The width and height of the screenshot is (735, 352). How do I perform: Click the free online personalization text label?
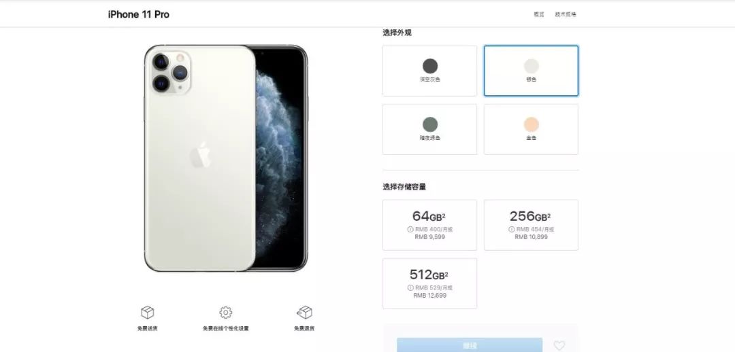225,329
